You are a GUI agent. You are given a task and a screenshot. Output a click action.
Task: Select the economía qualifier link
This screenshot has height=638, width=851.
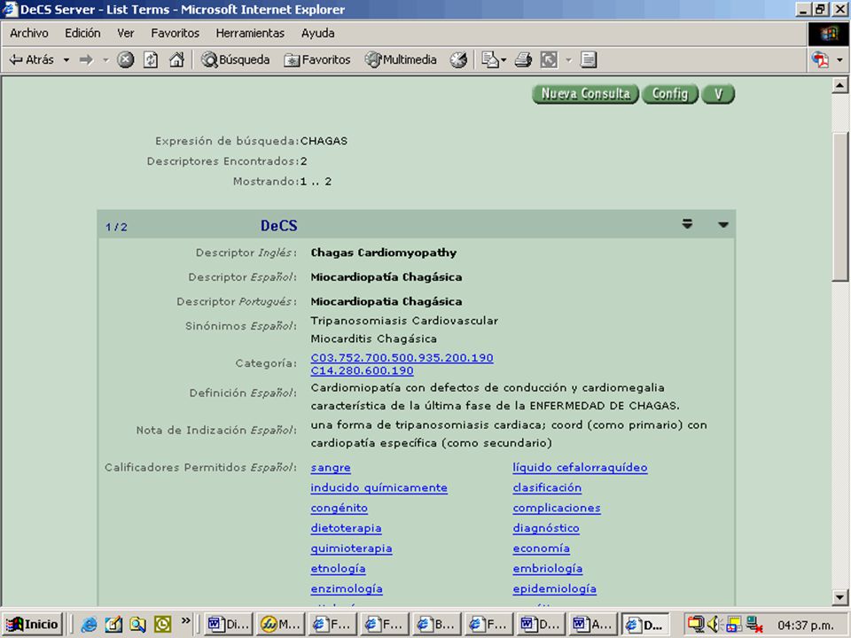click(x=541, y=549)
